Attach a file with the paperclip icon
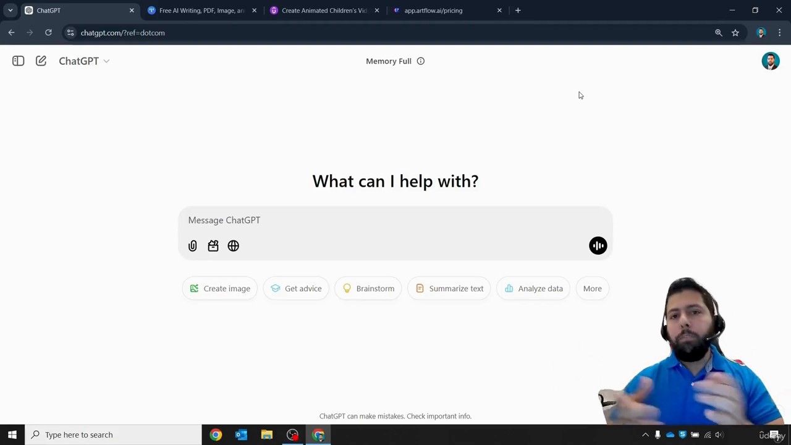The width and height of the screenshot is (791, 445). coord(192,246)
